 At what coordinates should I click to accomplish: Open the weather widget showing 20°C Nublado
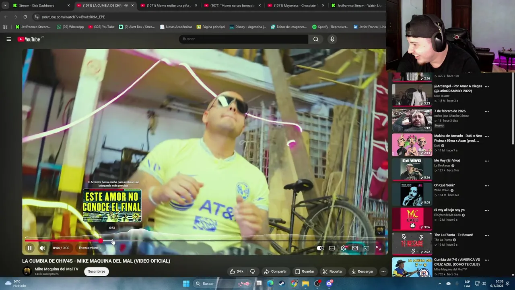click(x=15, y=284)
